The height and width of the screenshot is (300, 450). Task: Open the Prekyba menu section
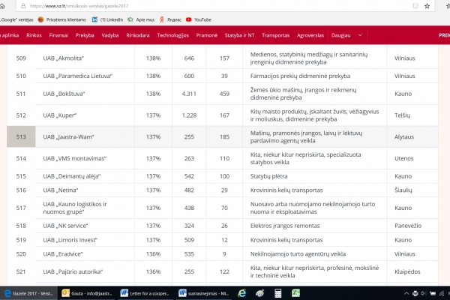click(85, 35)
